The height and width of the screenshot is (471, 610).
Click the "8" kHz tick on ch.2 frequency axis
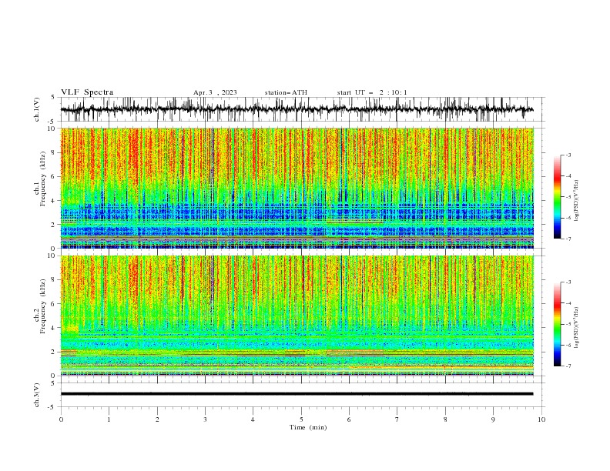pyautogui.click(x=54, y=280)
